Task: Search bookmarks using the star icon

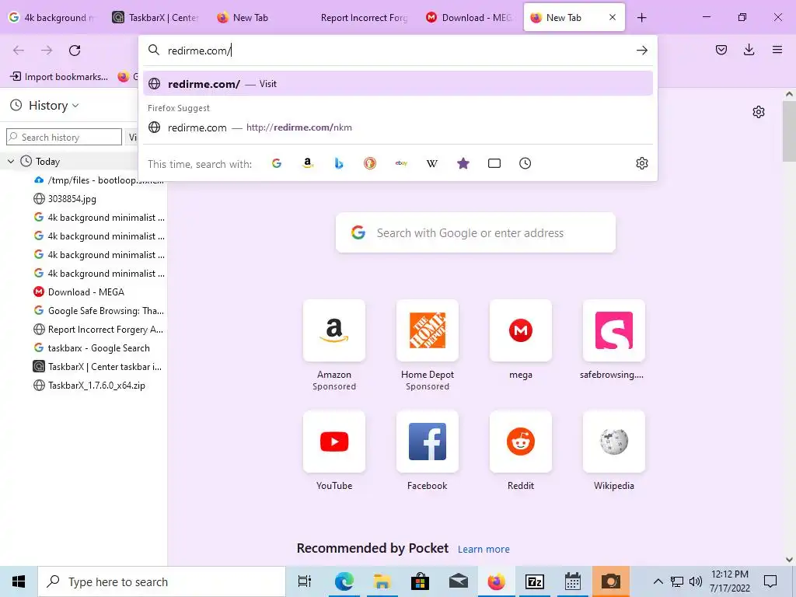Action: [x=463, y=163]
